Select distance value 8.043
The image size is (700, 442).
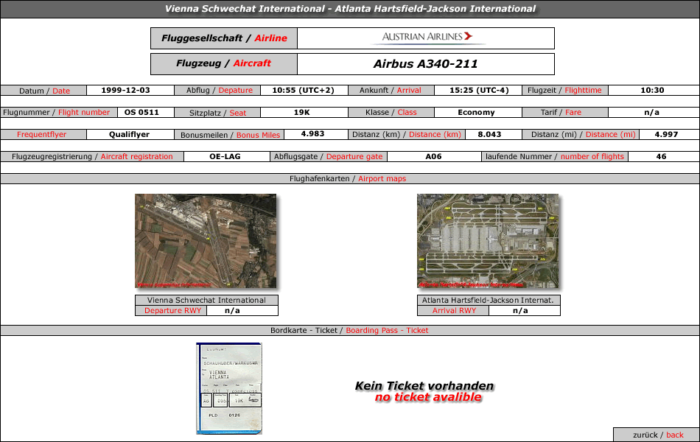point(490,134)
